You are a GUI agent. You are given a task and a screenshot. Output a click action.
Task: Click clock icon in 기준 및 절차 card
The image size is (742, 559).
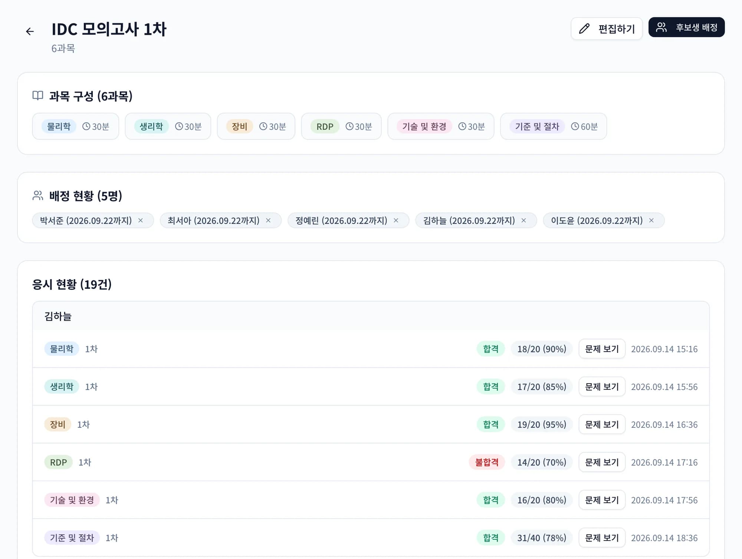click(575, 126)
